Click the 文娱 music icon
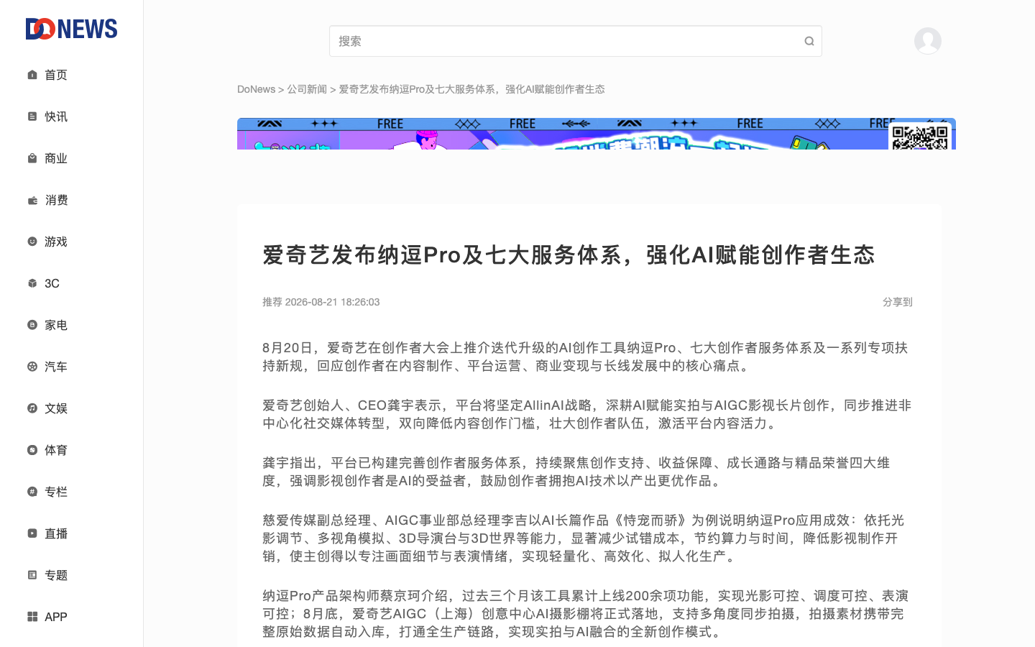The image size is (1035, 647). pos(32,408)
